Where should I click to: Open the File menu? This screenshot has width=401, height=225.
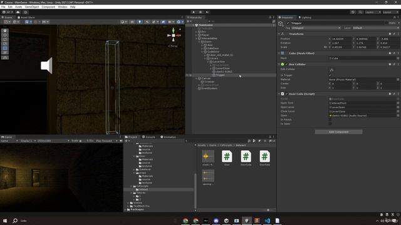3,7
